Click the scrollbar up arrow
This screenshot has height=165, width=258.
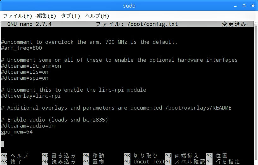tap(256, 23)
